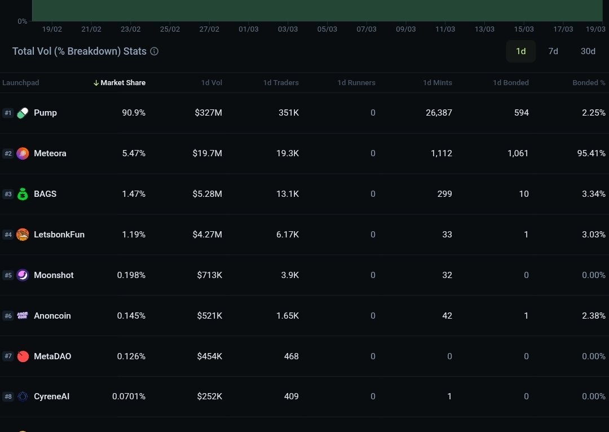
Task: Switch to the 1d timeframe tab
Action: tap(521, 51)
